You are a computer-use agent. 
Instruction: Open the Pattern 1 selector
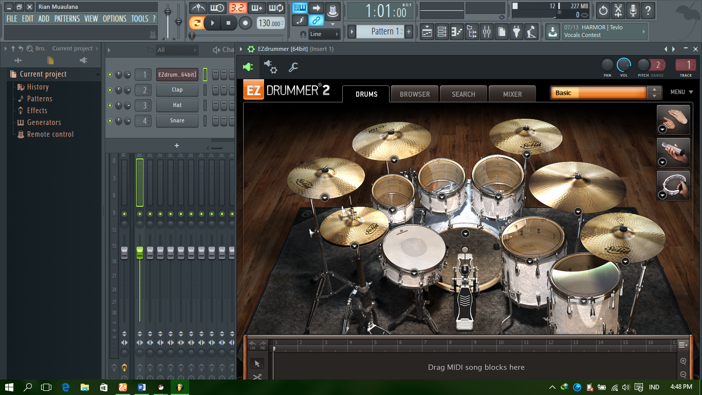coord(381,31)
